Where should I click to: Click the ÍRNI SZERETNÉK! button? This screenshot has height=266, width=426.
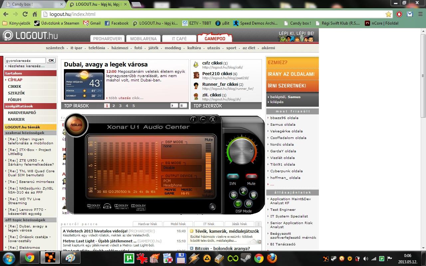pyautogui.click(x=292, y=86)
